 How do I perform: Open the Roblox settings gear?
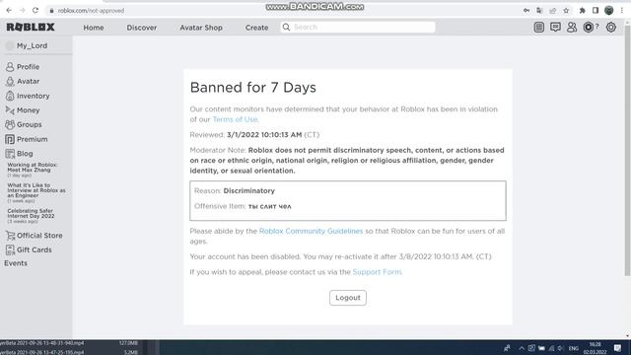pos(611,27)
